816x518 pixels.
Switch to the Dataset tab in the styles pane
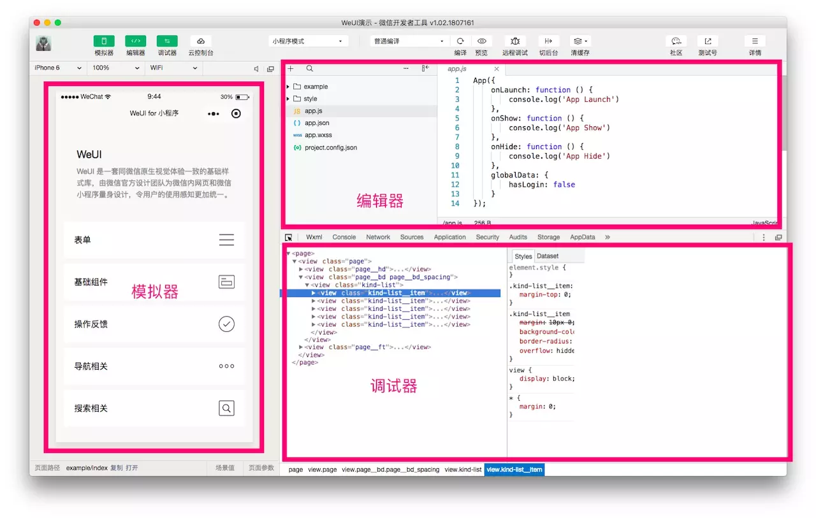coord(548,256)
